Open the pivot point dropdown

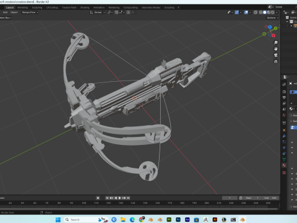110,12
